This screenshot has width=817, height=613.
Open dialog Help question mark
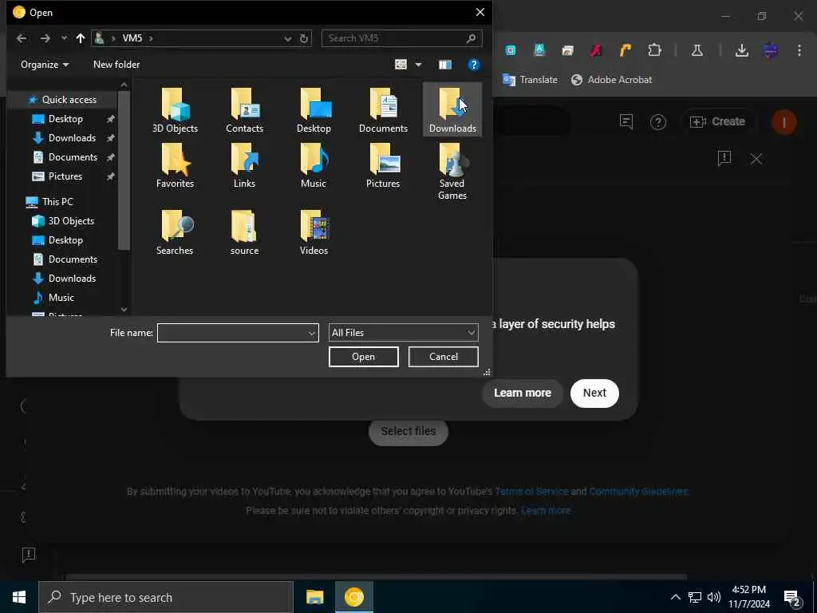pyautogui.click(x=474, y=65)
